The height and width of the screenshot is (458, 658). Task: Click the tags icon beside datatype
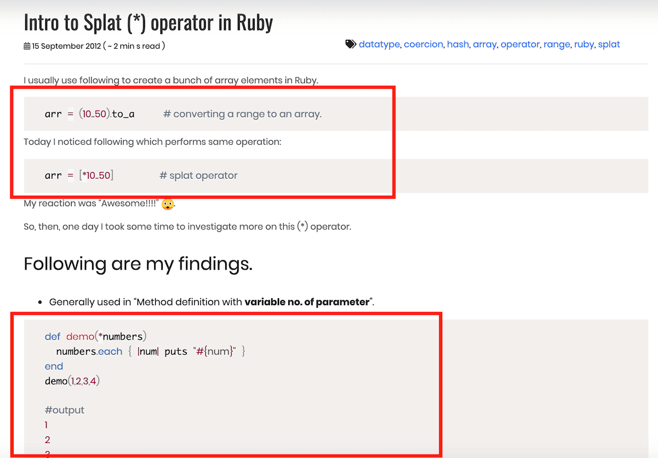[350, 44]
